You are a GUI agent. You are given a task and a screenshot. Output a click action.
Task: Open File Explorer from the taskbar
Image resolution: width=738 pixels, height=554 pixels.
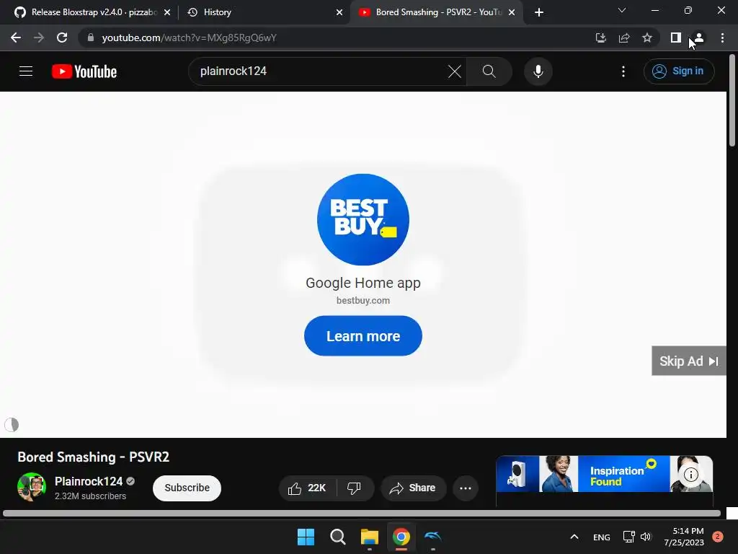coord(370,537)
